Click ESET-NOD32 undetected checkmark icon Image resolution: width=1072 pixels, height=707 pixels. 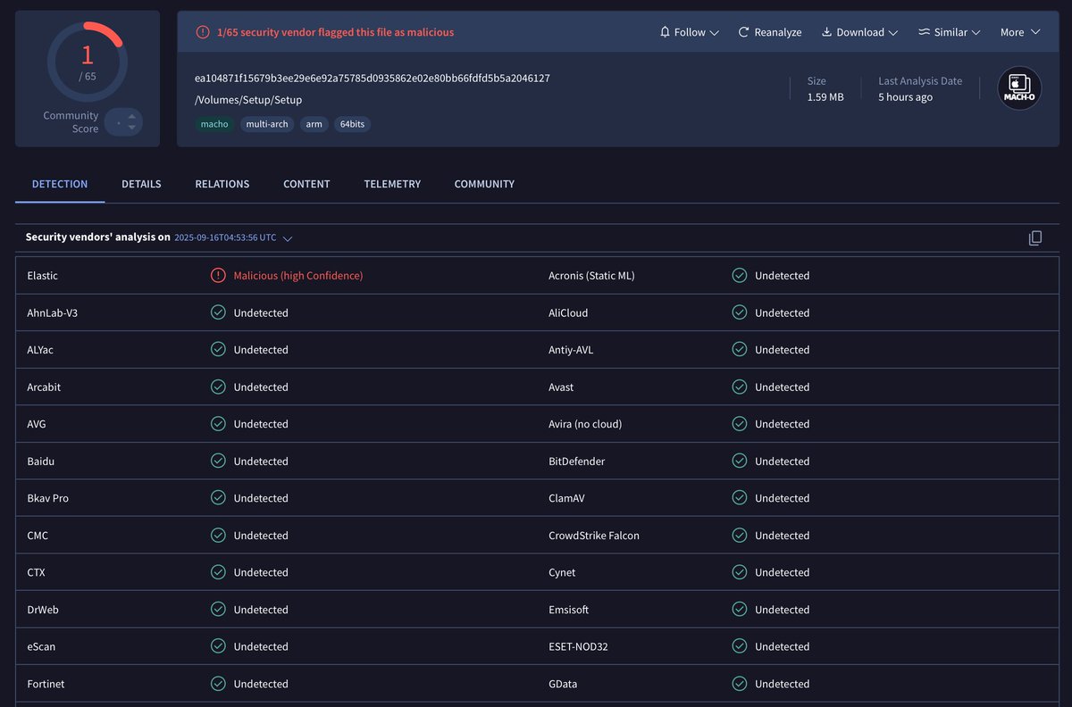(x=739, y=646)
